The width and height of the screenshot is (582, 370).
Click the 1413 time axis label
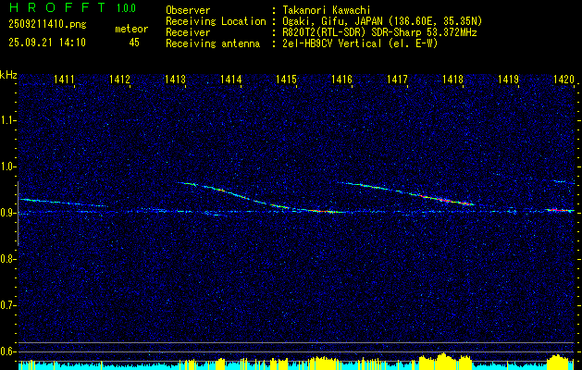(x=175, y=79)
